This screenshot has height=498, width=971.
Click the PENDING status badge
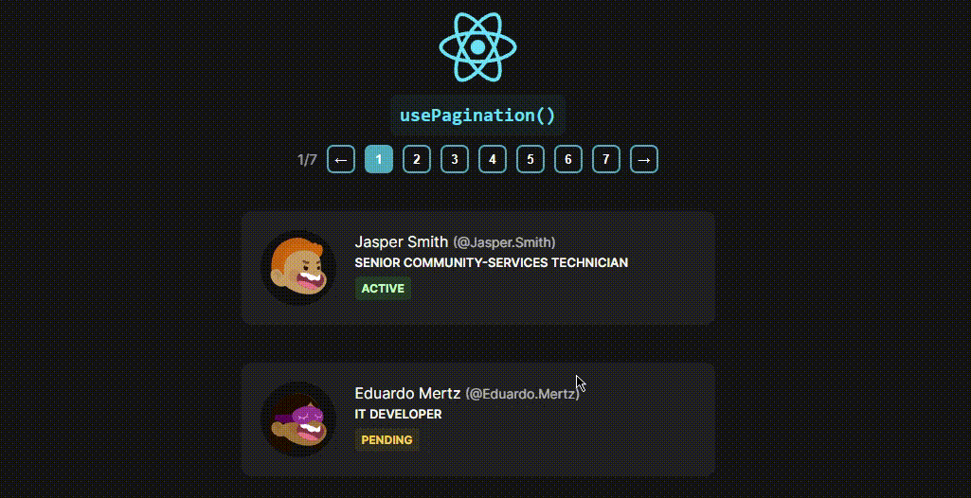[387, 440]
